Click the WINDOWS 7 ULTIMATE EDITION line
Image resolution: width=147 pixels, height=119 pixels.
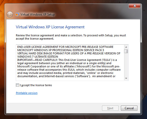point(38,57)
